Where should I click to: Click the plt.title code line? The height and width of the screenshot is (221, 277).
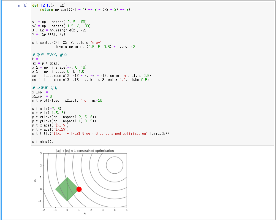click(101, 133)
